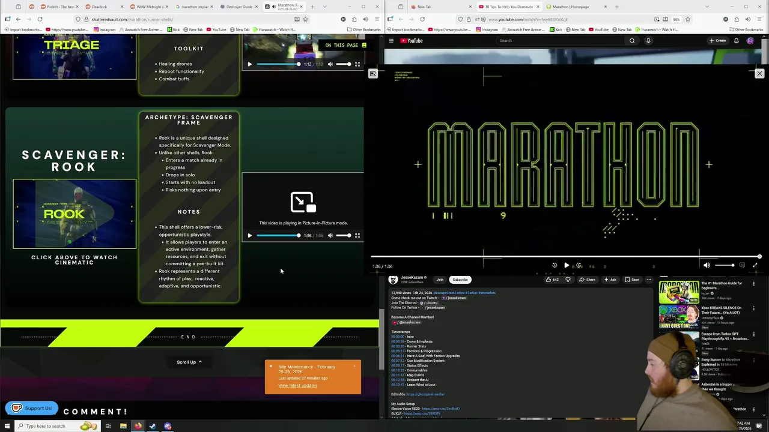Play the Triage video in left window
The image size is (769, 432).
click(x=250, y=64)
